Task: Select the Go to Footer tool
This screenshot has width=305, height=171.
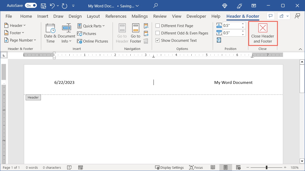Action: [135, 33]
